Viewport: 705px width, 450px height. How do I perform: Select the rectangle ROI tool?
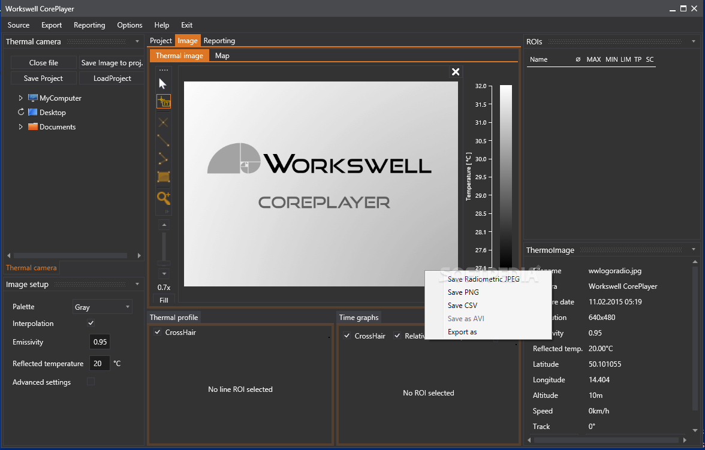point(164,177)
